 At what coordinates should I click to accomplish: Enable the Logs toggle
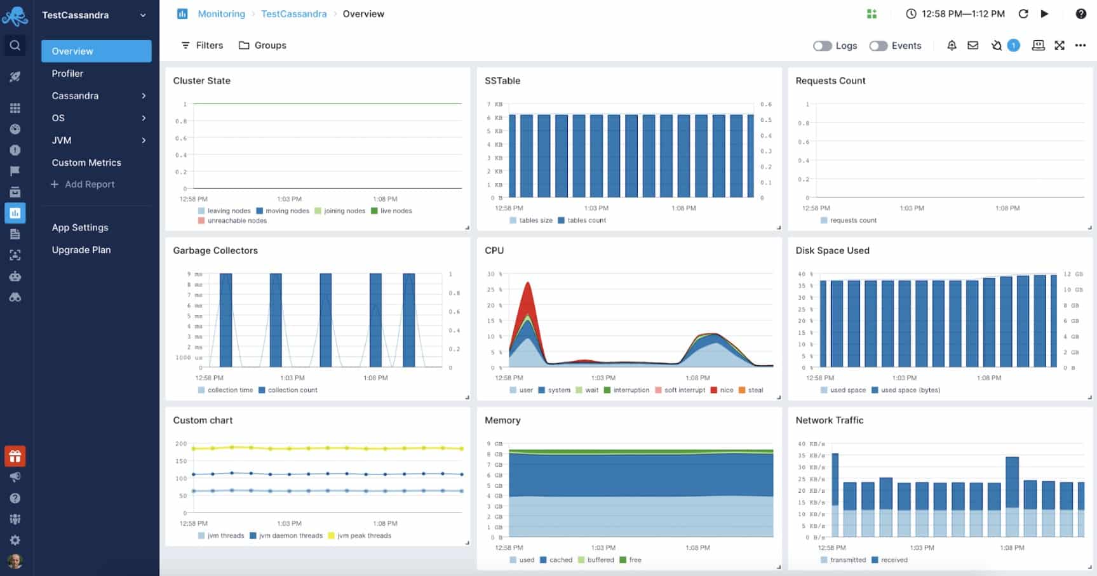822,45
